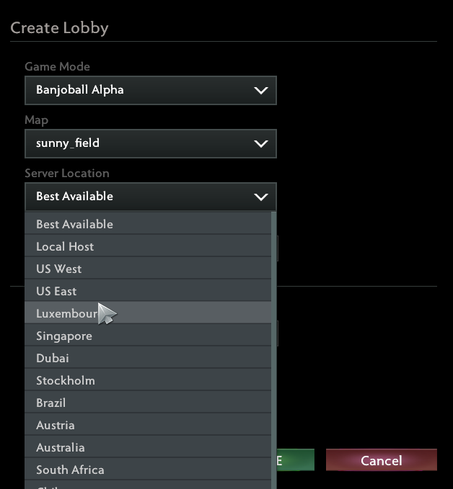Expand the Map dropdown showing sunny_field
The image size is (453, 489).
pyautogui.click(x=151, y=143)
